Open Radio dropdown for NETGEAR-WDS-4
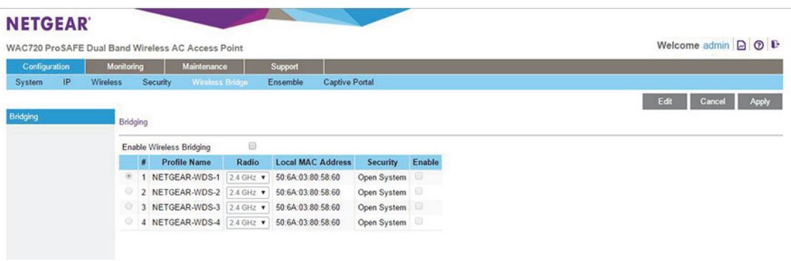791x261 pixels. (x=247, y=222)
